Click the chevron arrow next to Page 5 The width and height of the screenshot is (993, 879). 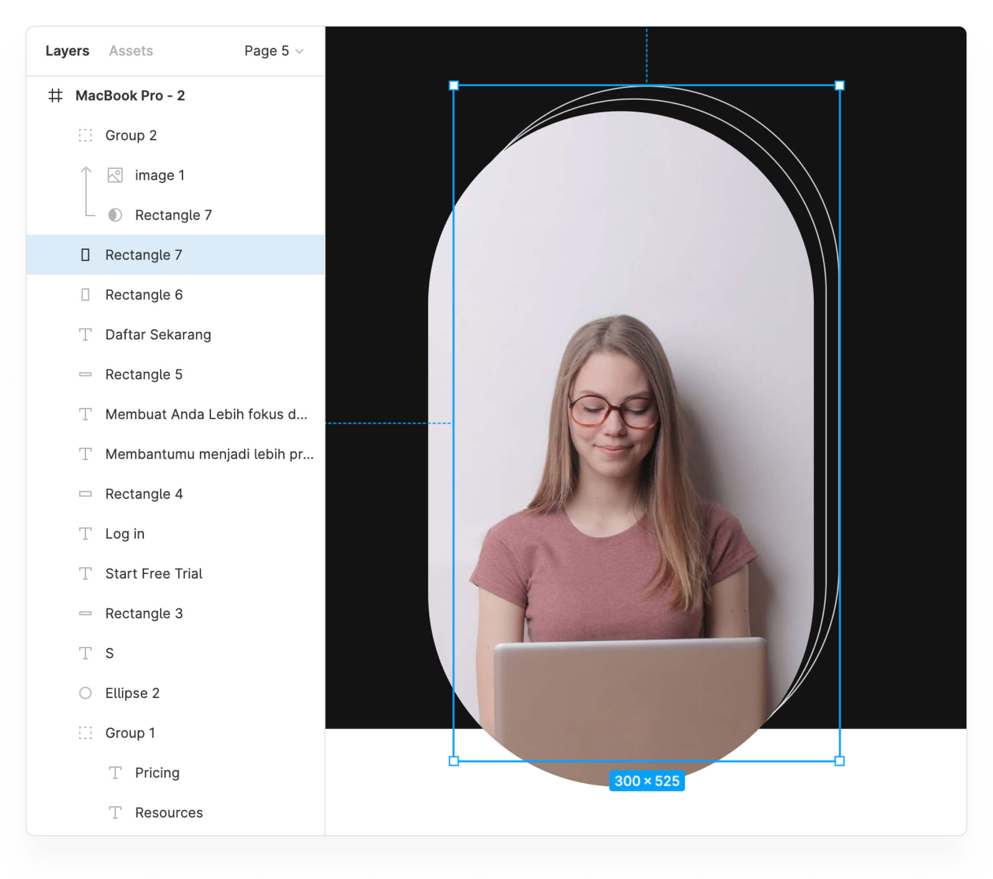point(300,51)
